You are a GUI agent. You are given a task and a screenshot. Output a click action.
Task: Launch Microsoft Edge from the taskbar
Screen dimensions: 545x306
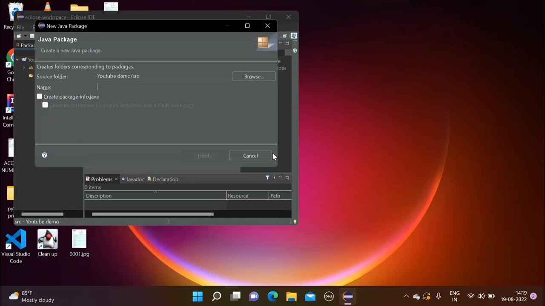tap(272, 296)
